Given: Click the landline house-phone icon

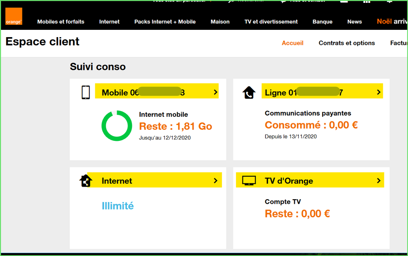Looking at the screenshot, I should coord(249,93).
